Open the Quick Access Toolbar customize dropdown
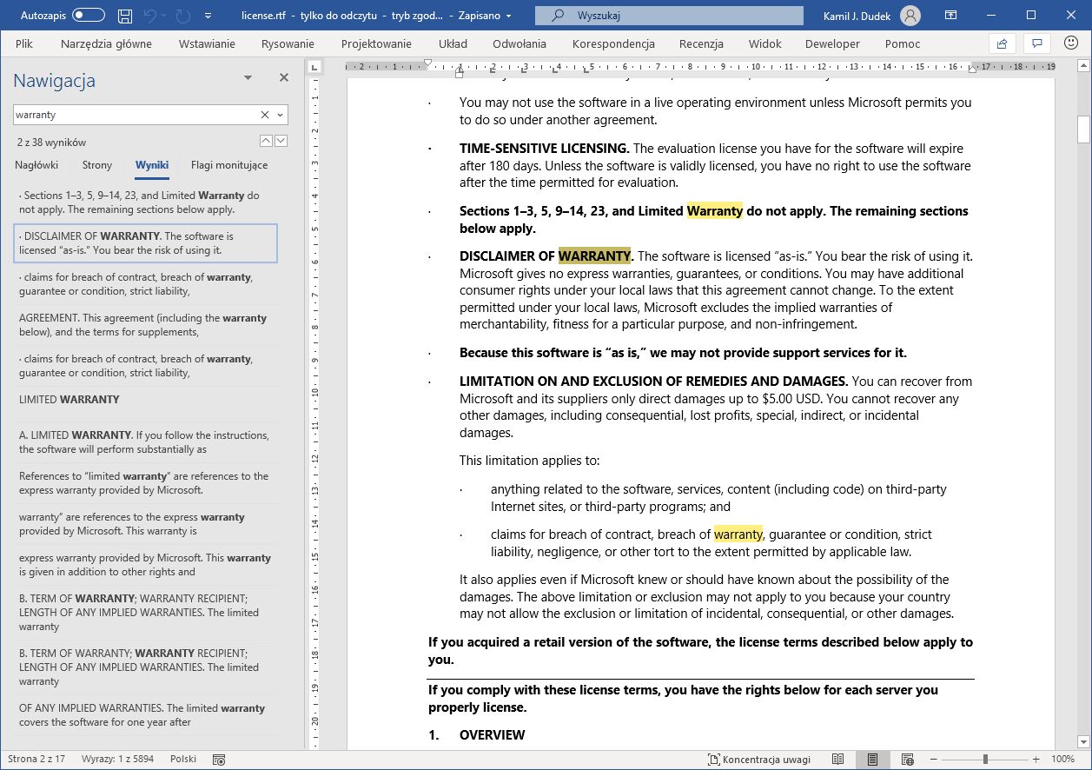The image size is (1092, 770). point(208,16)
